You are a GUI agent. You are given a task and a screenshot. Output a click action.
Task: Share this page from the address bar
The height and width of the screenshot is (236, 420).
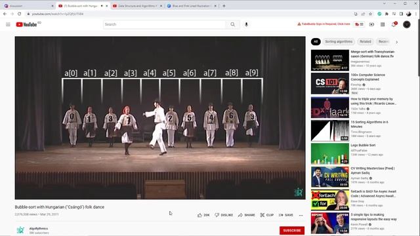tap(363, 14)
